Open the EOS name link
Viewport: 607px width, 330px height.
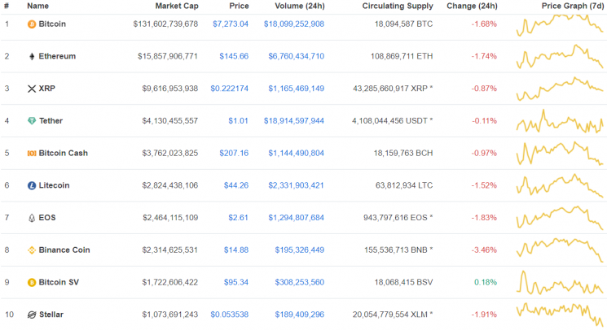(47, 218)
